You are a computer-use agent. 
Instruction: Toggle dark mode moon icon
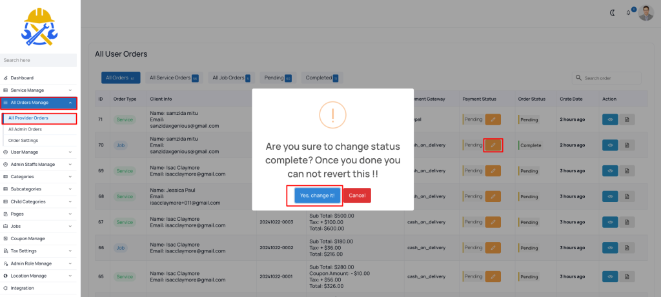click(613, 13)
